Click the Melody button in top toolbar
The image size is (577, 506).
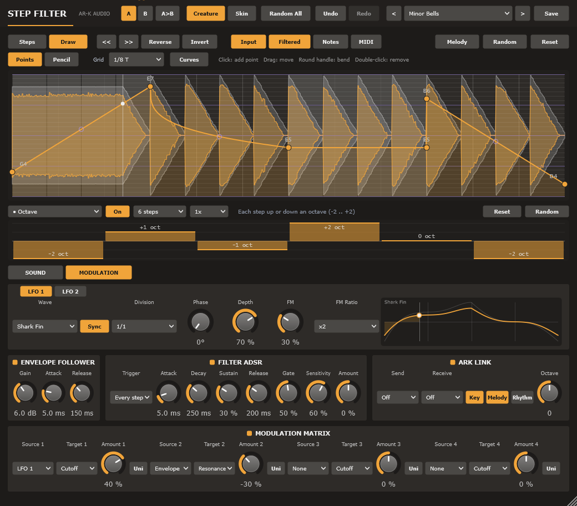click(x=457, y=42)
